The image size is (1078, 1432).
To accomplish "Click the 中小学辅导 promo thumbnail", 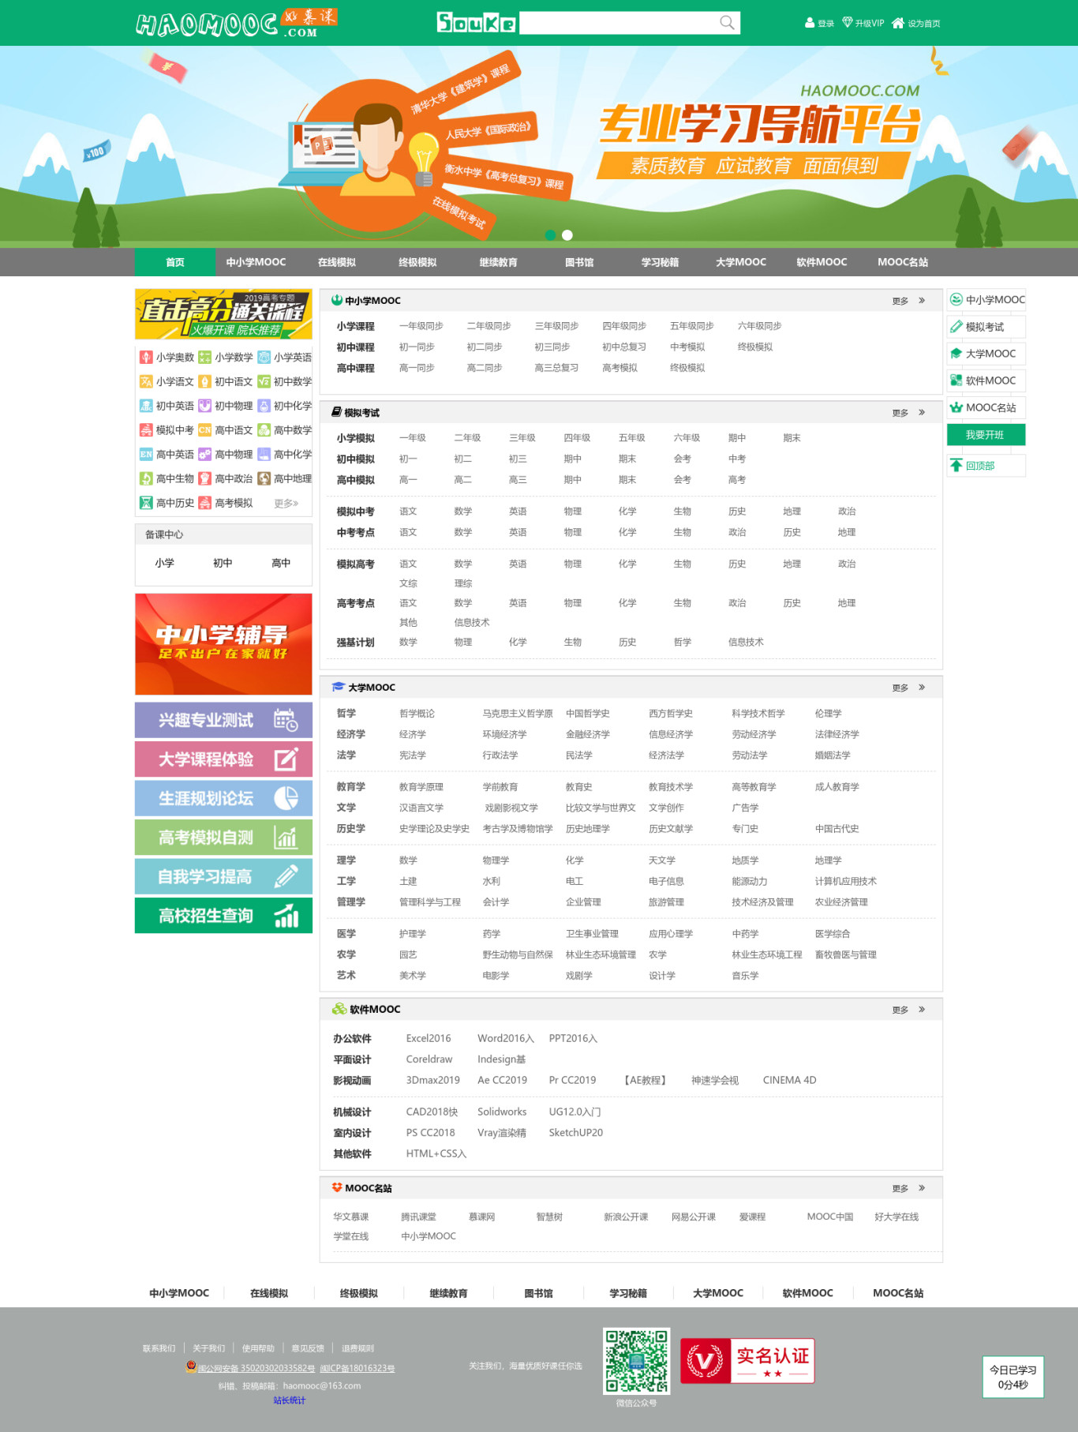I will [223, 644].
